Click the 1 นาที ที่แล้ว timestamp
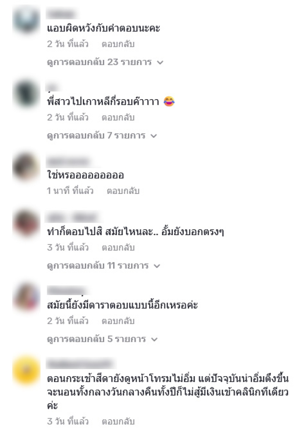This screenshot has width=299, height=429. point(70,191)
